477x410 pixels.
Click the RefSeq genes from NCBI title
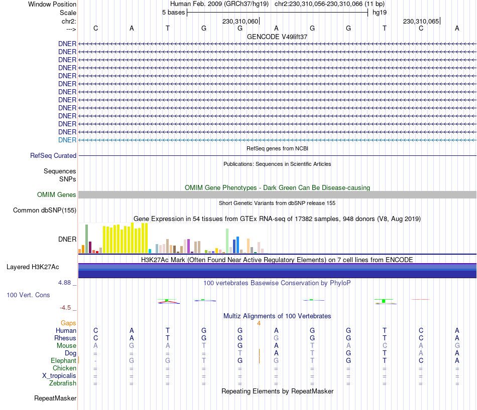click(x=277, y=148)
